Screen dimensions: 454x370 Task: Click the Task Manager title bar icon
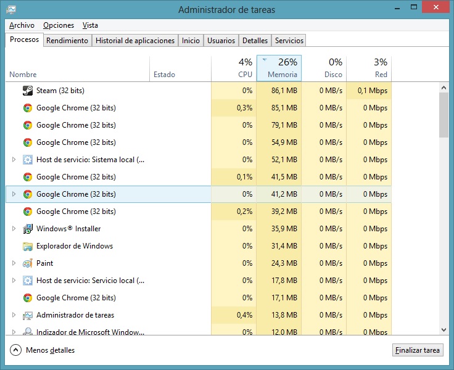[x=11, y=9]
